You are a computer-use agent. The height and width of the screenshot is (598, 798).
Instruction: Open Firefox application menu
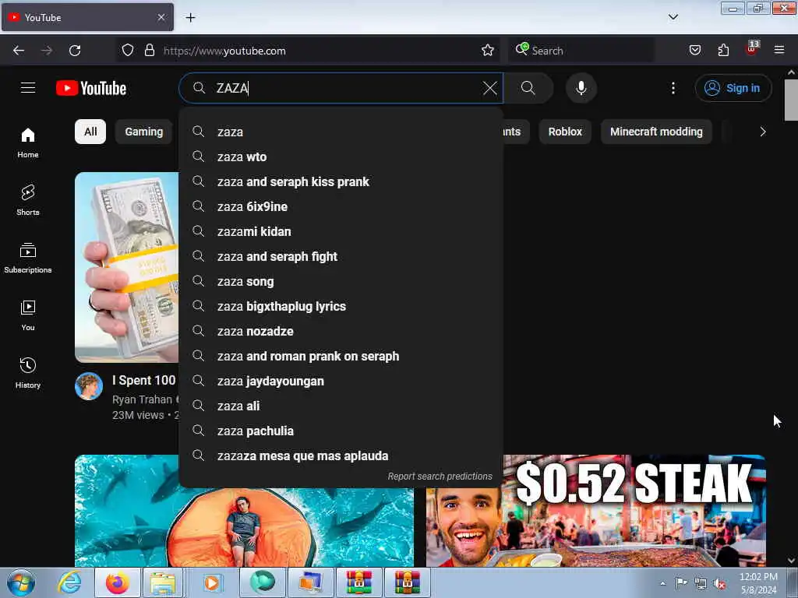pos(779,51)
